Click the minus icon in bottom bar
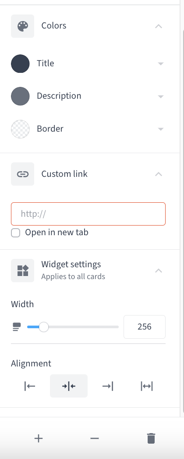The height and width of the screenshot is (459, 184). click(95, 438)
